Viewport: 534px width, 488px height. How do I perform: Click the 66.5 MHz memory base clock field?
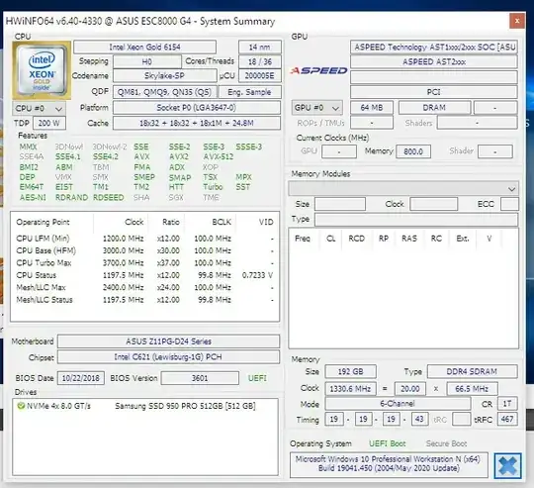[x=472, y=388]
